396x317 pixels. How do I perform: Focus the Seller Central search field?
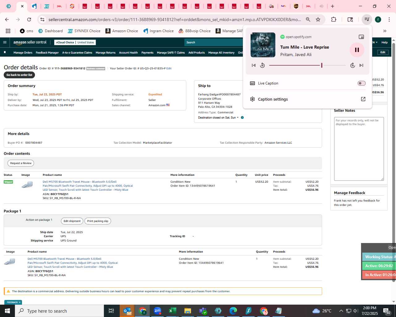(x=213, y=42)
